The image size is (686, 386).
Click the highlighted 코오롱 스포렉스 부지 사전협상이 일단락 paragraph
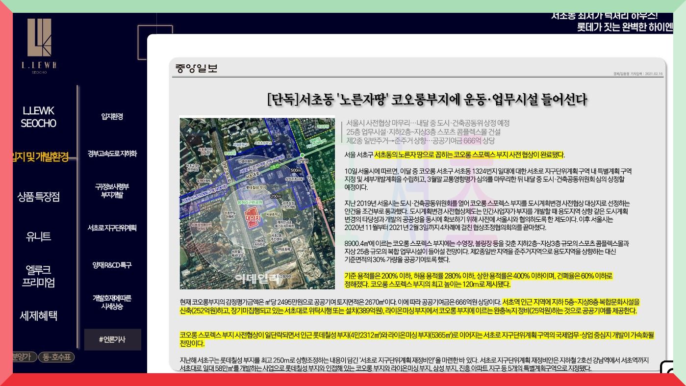pyautogui.click(x=417, y=339)
